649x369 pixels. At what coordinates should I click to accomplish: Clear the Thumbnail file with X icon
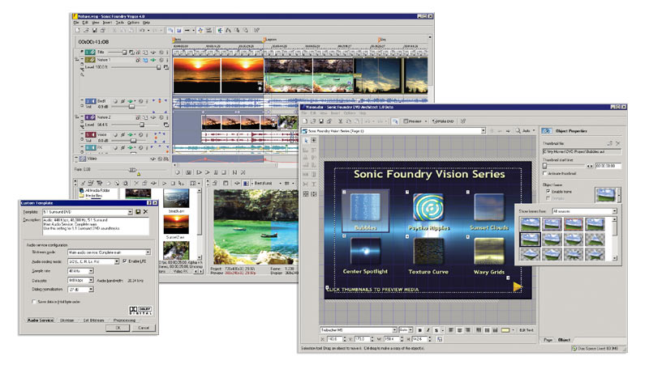618,143
